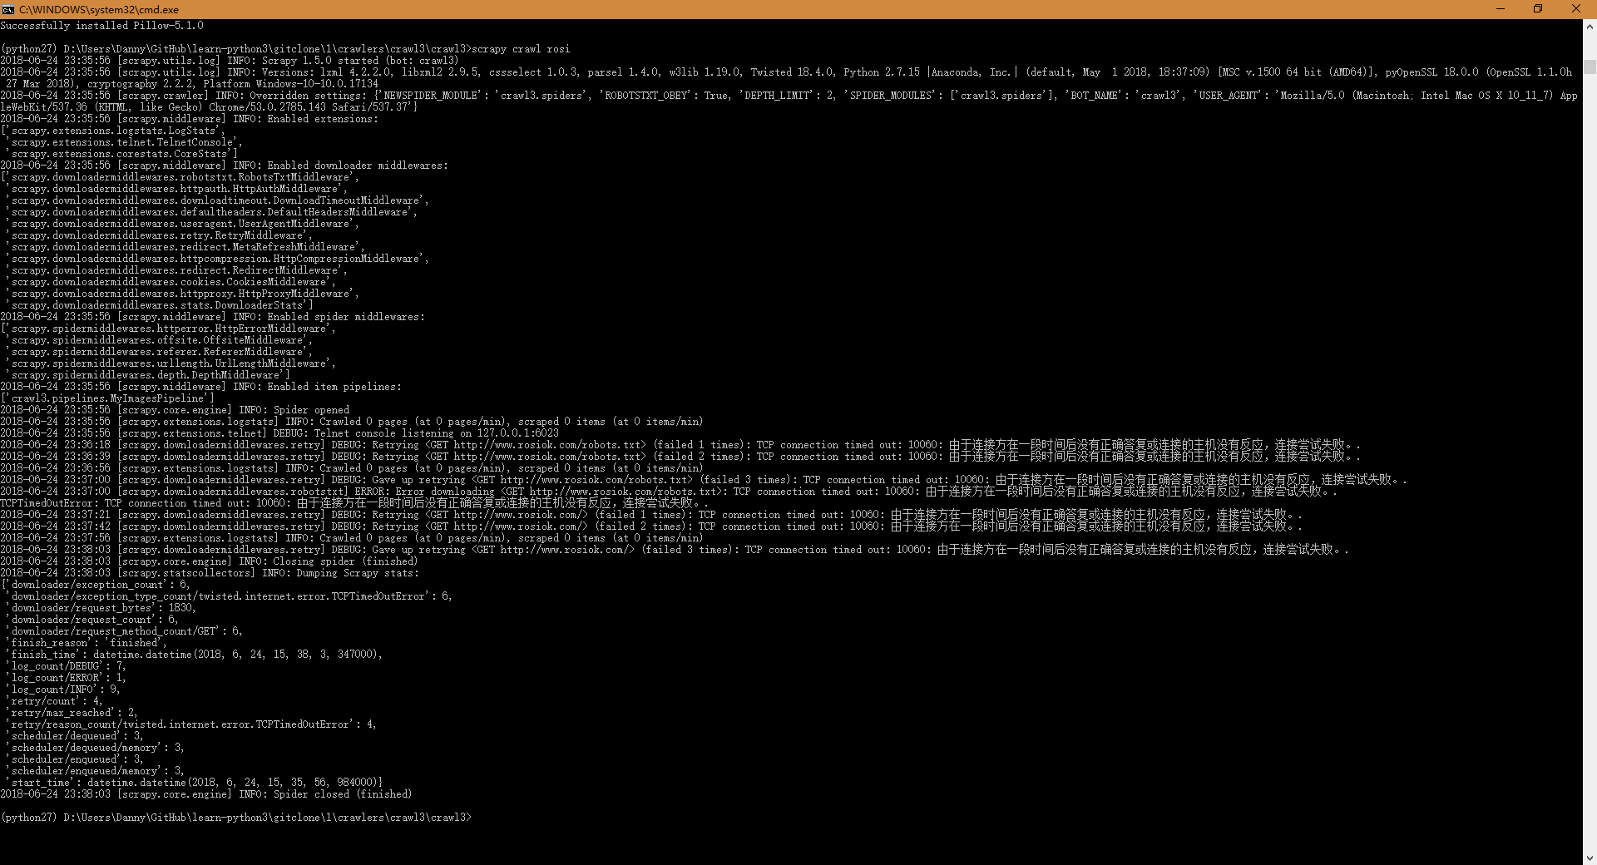Click 'INFO: Spider closed (finished)' line

point(206,794)
